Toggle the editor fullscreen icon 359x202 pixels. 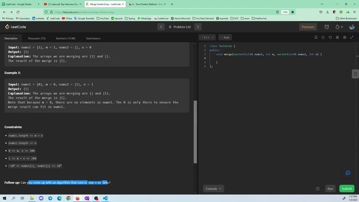coord(352,38)
